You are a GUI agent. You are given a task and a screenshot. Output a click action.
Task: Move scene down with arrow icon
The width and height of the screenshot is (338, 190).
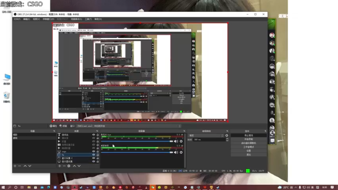[x=30, y=166]
